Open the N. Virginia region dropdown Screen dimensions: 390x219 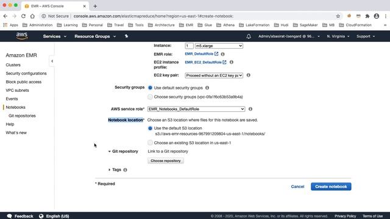coord(338,36)
